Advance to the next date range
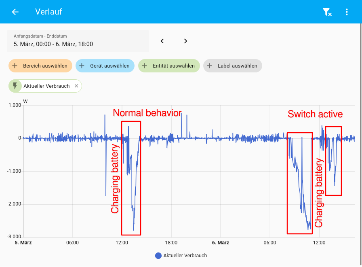Image resolution: width=362 pixels, height=267 pixels. tap(185, 41)
